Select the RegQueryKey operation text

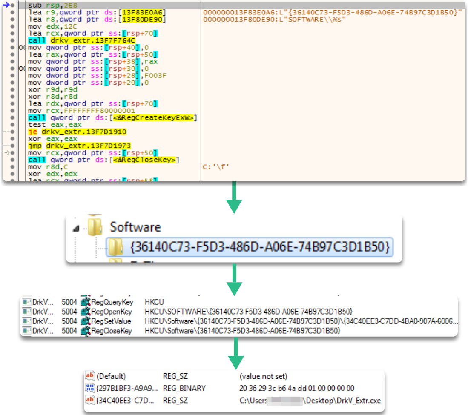tap(112, 302)
